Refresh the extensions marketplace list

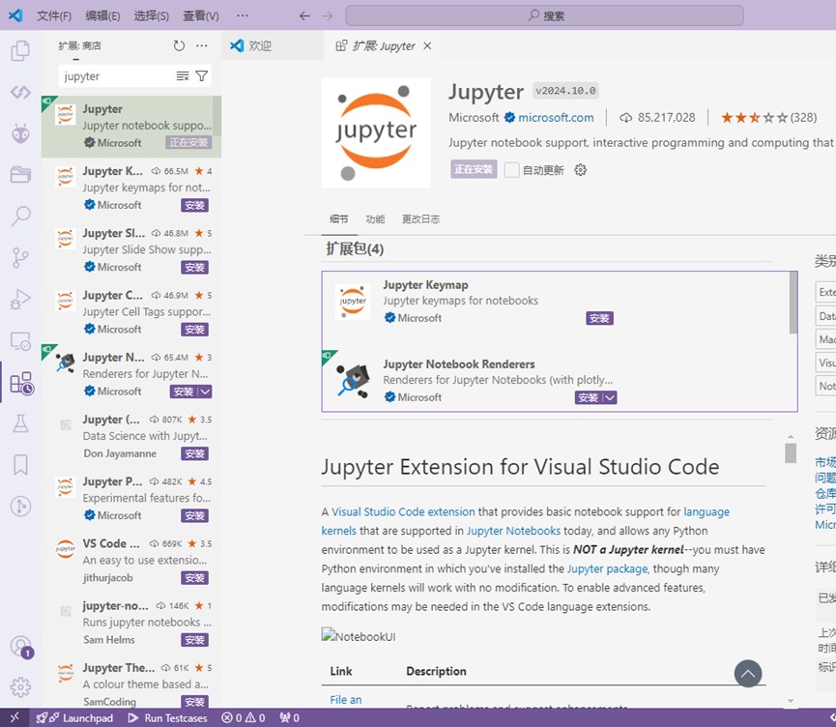pyautogui.click(x=179, y=45)
